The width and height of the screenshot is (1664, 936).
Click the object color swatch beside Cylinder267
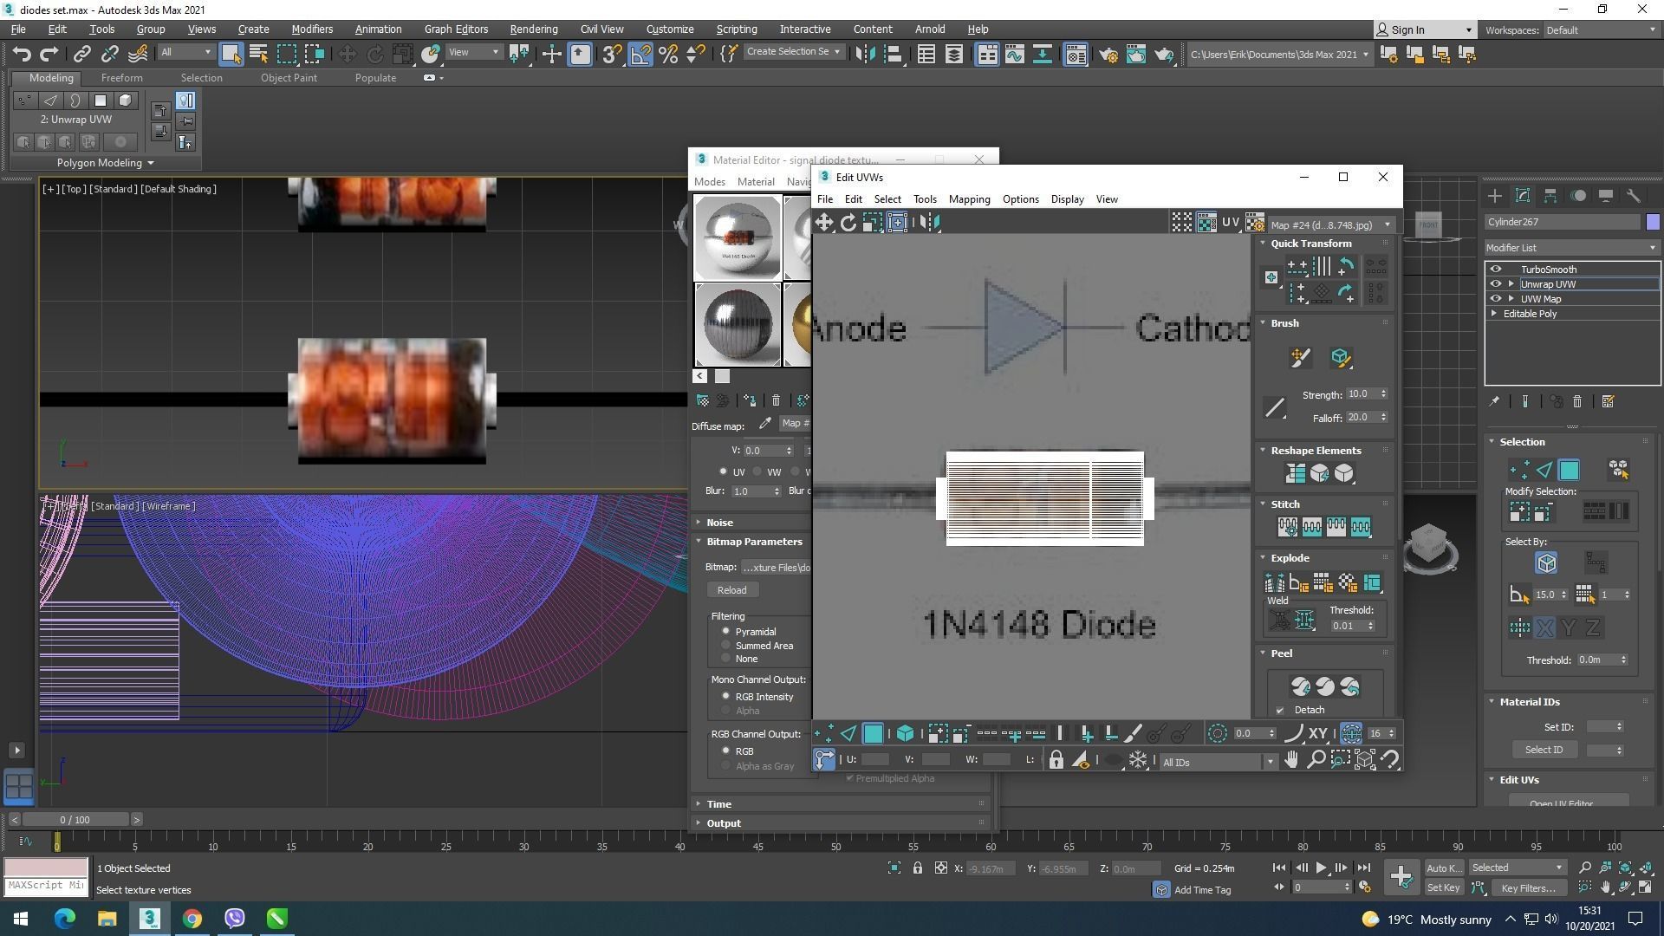tap(1652, 222)
